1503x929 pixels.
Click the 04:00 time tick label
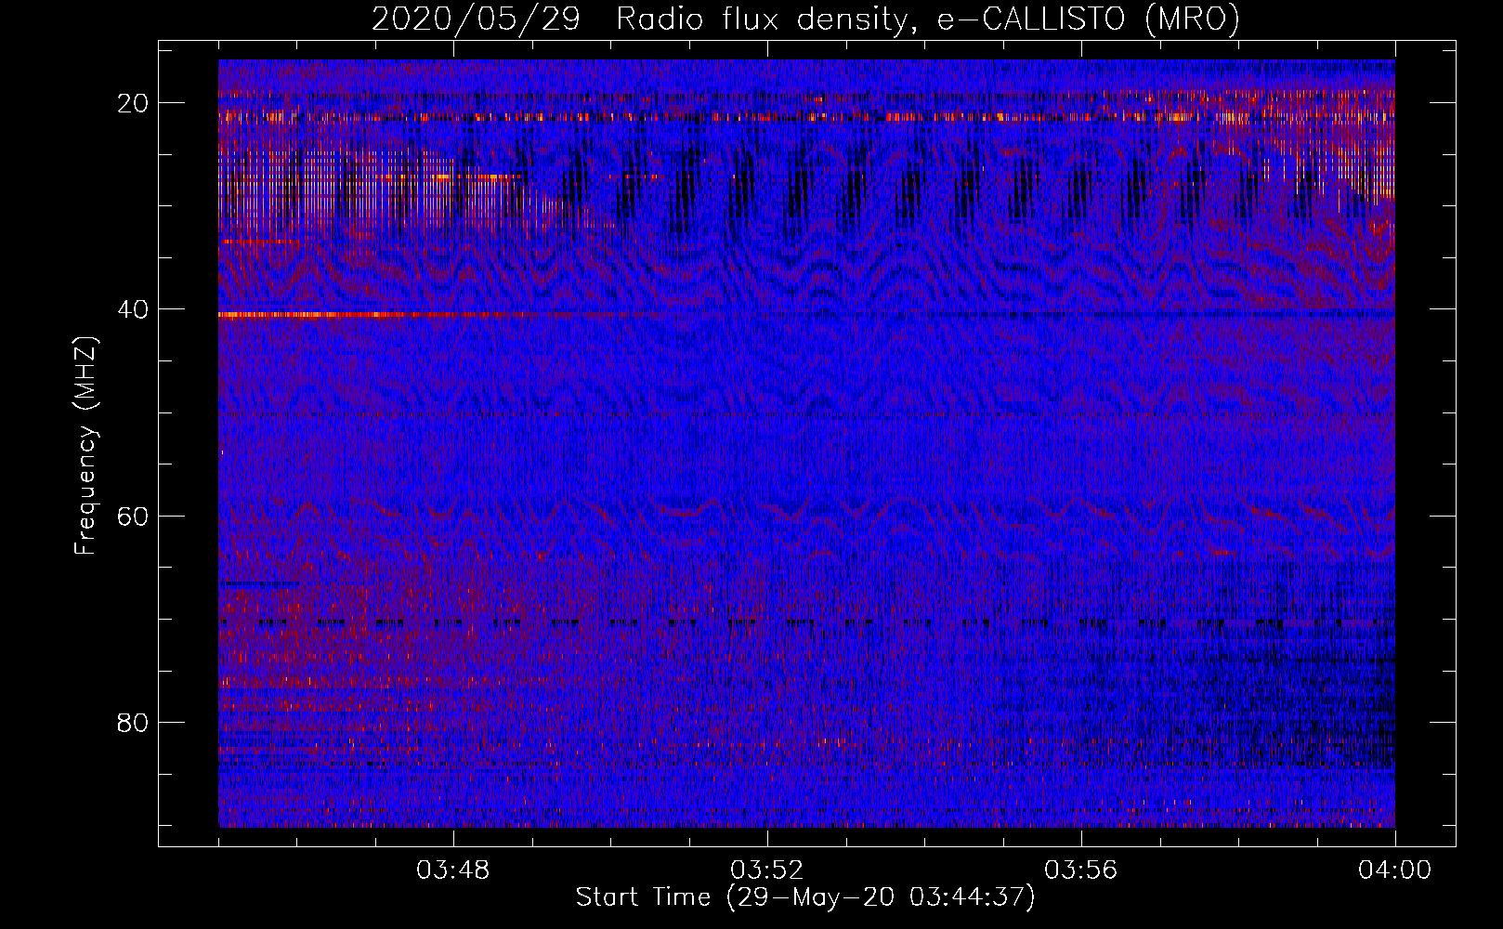1395,870
